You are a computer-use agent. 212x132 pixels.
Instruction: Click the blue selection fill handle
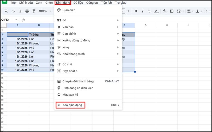click(135, 72)
